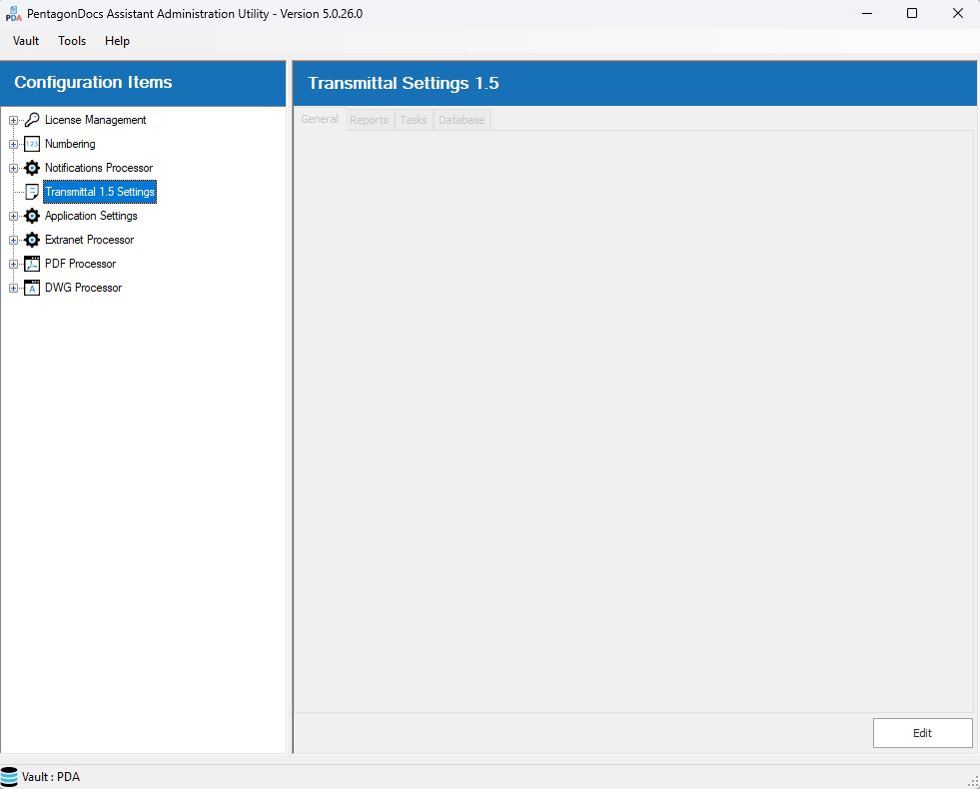
Task: Expand the PDF Processor node
Action: click(13, 264)
